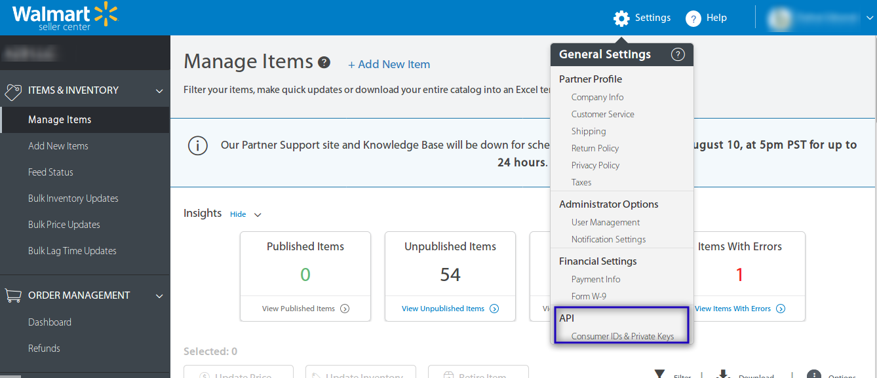Click the General Settings help icon
This screenshot has width=877, height=378.
[x=678, y=54]
